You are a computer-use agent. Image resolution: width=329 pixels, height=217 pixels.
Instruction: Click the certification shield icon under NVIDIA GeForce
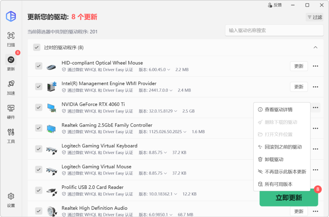pyautogui.click(x=64, y=111)
